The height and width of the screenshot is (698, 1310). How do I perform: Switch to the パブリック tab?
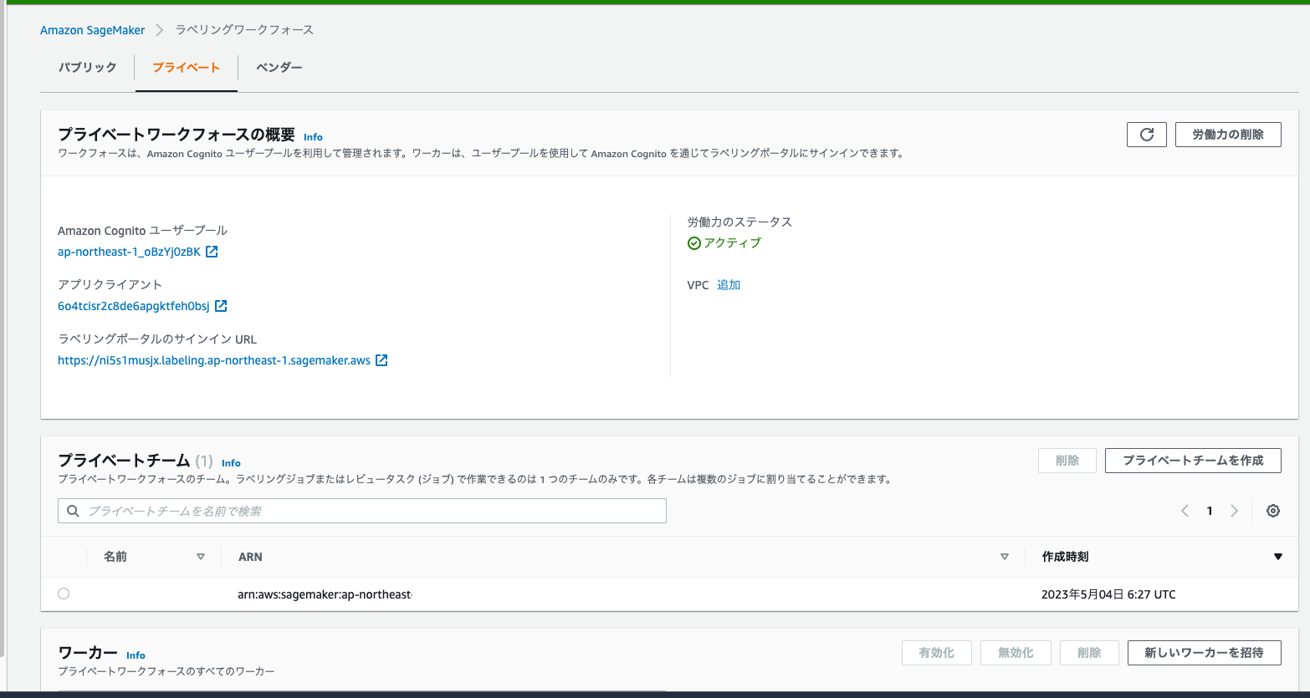coord(87,67)
